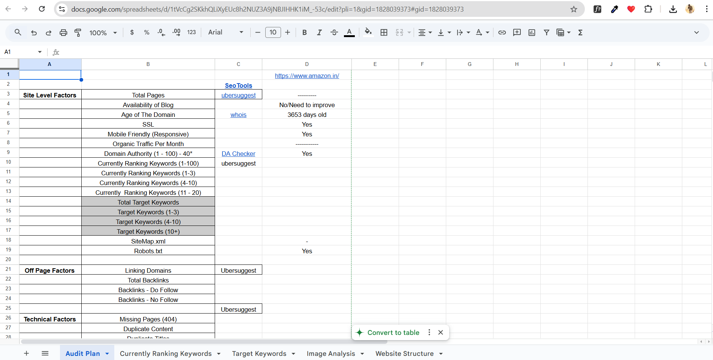Decrease decimal places
The height and width of the screenshot is (360, 713).
[161, 33]
